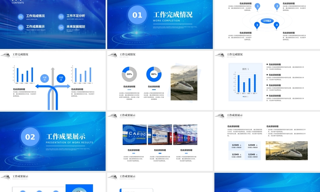The height and width of the screenshot is (192, 320).
Task: Click the train logo on cargo photos slide
Action: click(x=113, y=116)
